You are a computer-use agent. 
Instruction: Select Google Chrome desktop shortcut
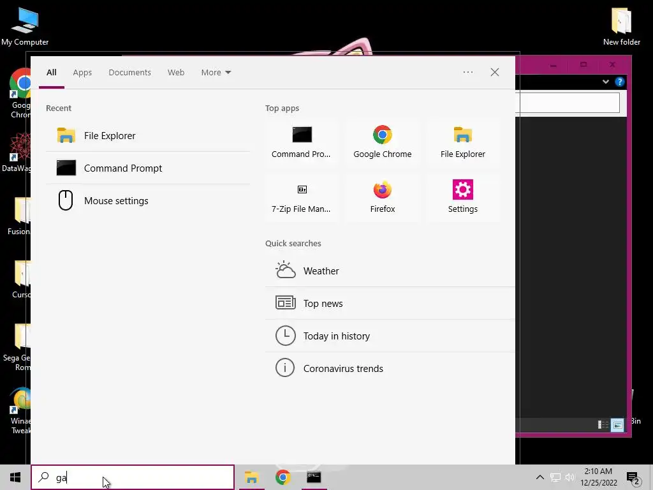[20, 93]
